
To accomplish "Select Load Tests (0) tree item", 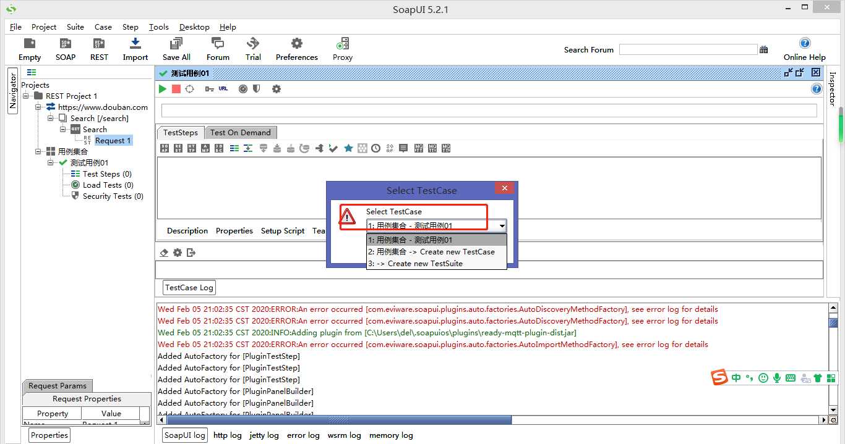I will (108, 185).
